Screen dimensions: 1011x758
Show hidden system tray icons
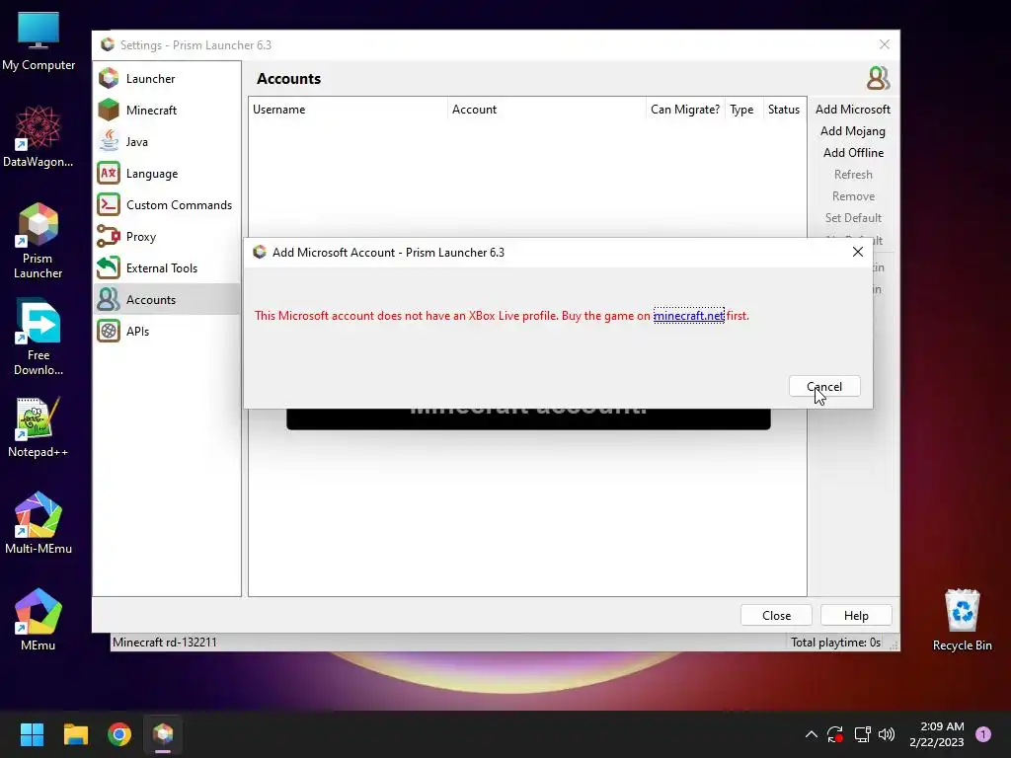pyautogui.click(x=812, y=734)
